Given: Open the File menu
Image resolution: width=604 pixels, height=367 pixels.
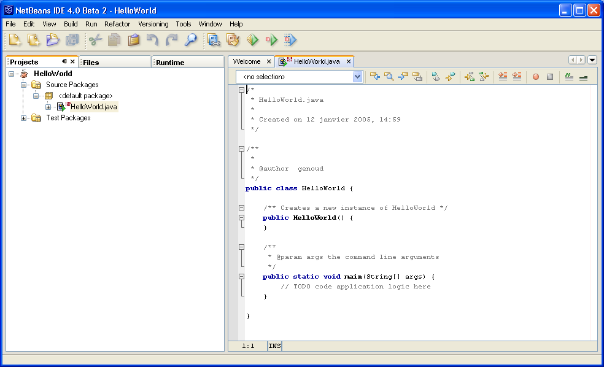Looking at the screenshot, I should 10,24.
